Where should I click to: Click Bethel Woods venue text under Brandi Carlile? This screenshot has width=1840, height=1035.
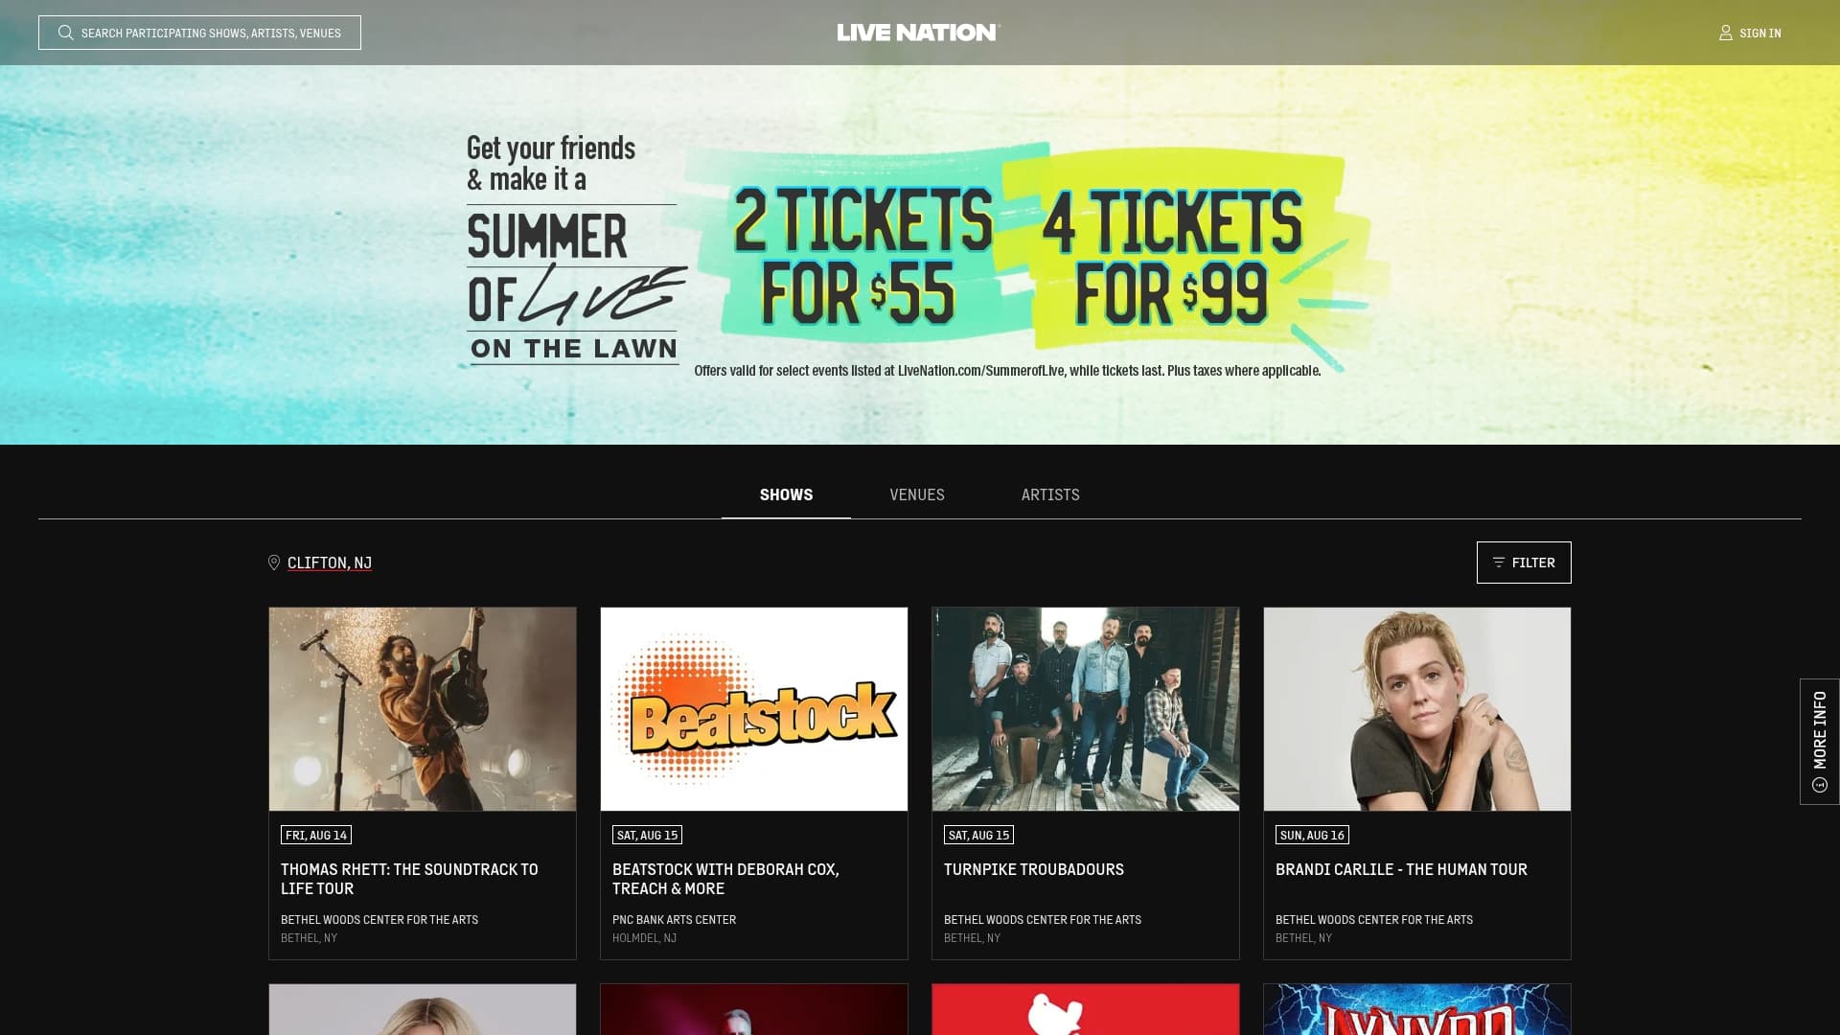point(1374,919)
